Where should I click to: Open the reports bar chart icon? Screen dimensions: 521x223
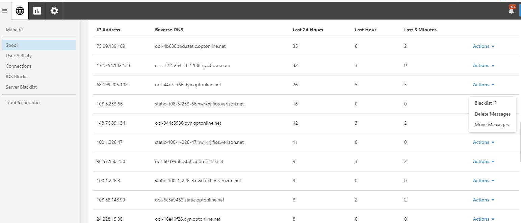coord(37,11)
